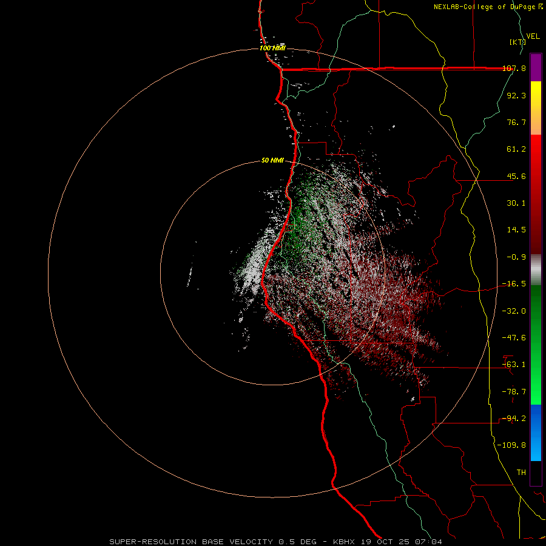The image size is (546, 546).
Task: Click the [KT] units label
Action: (517, 42)
